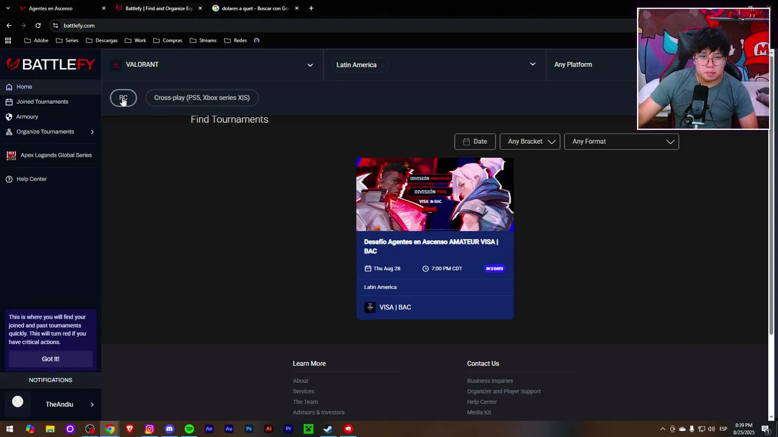Expand the TheAndiu profile menu arrow
778x437 pixels.
[x=92, y=405]
